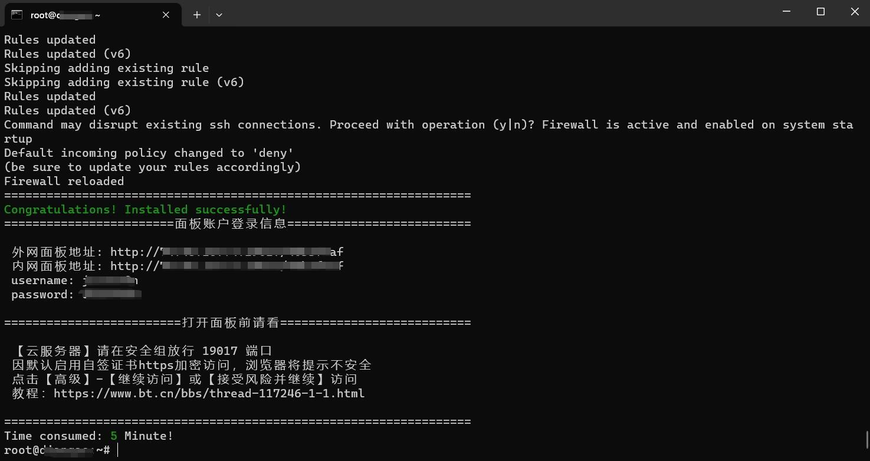Click the blurred username value
Image resolution: width=870 pixels, height=461 pixels.
point(111,280)
